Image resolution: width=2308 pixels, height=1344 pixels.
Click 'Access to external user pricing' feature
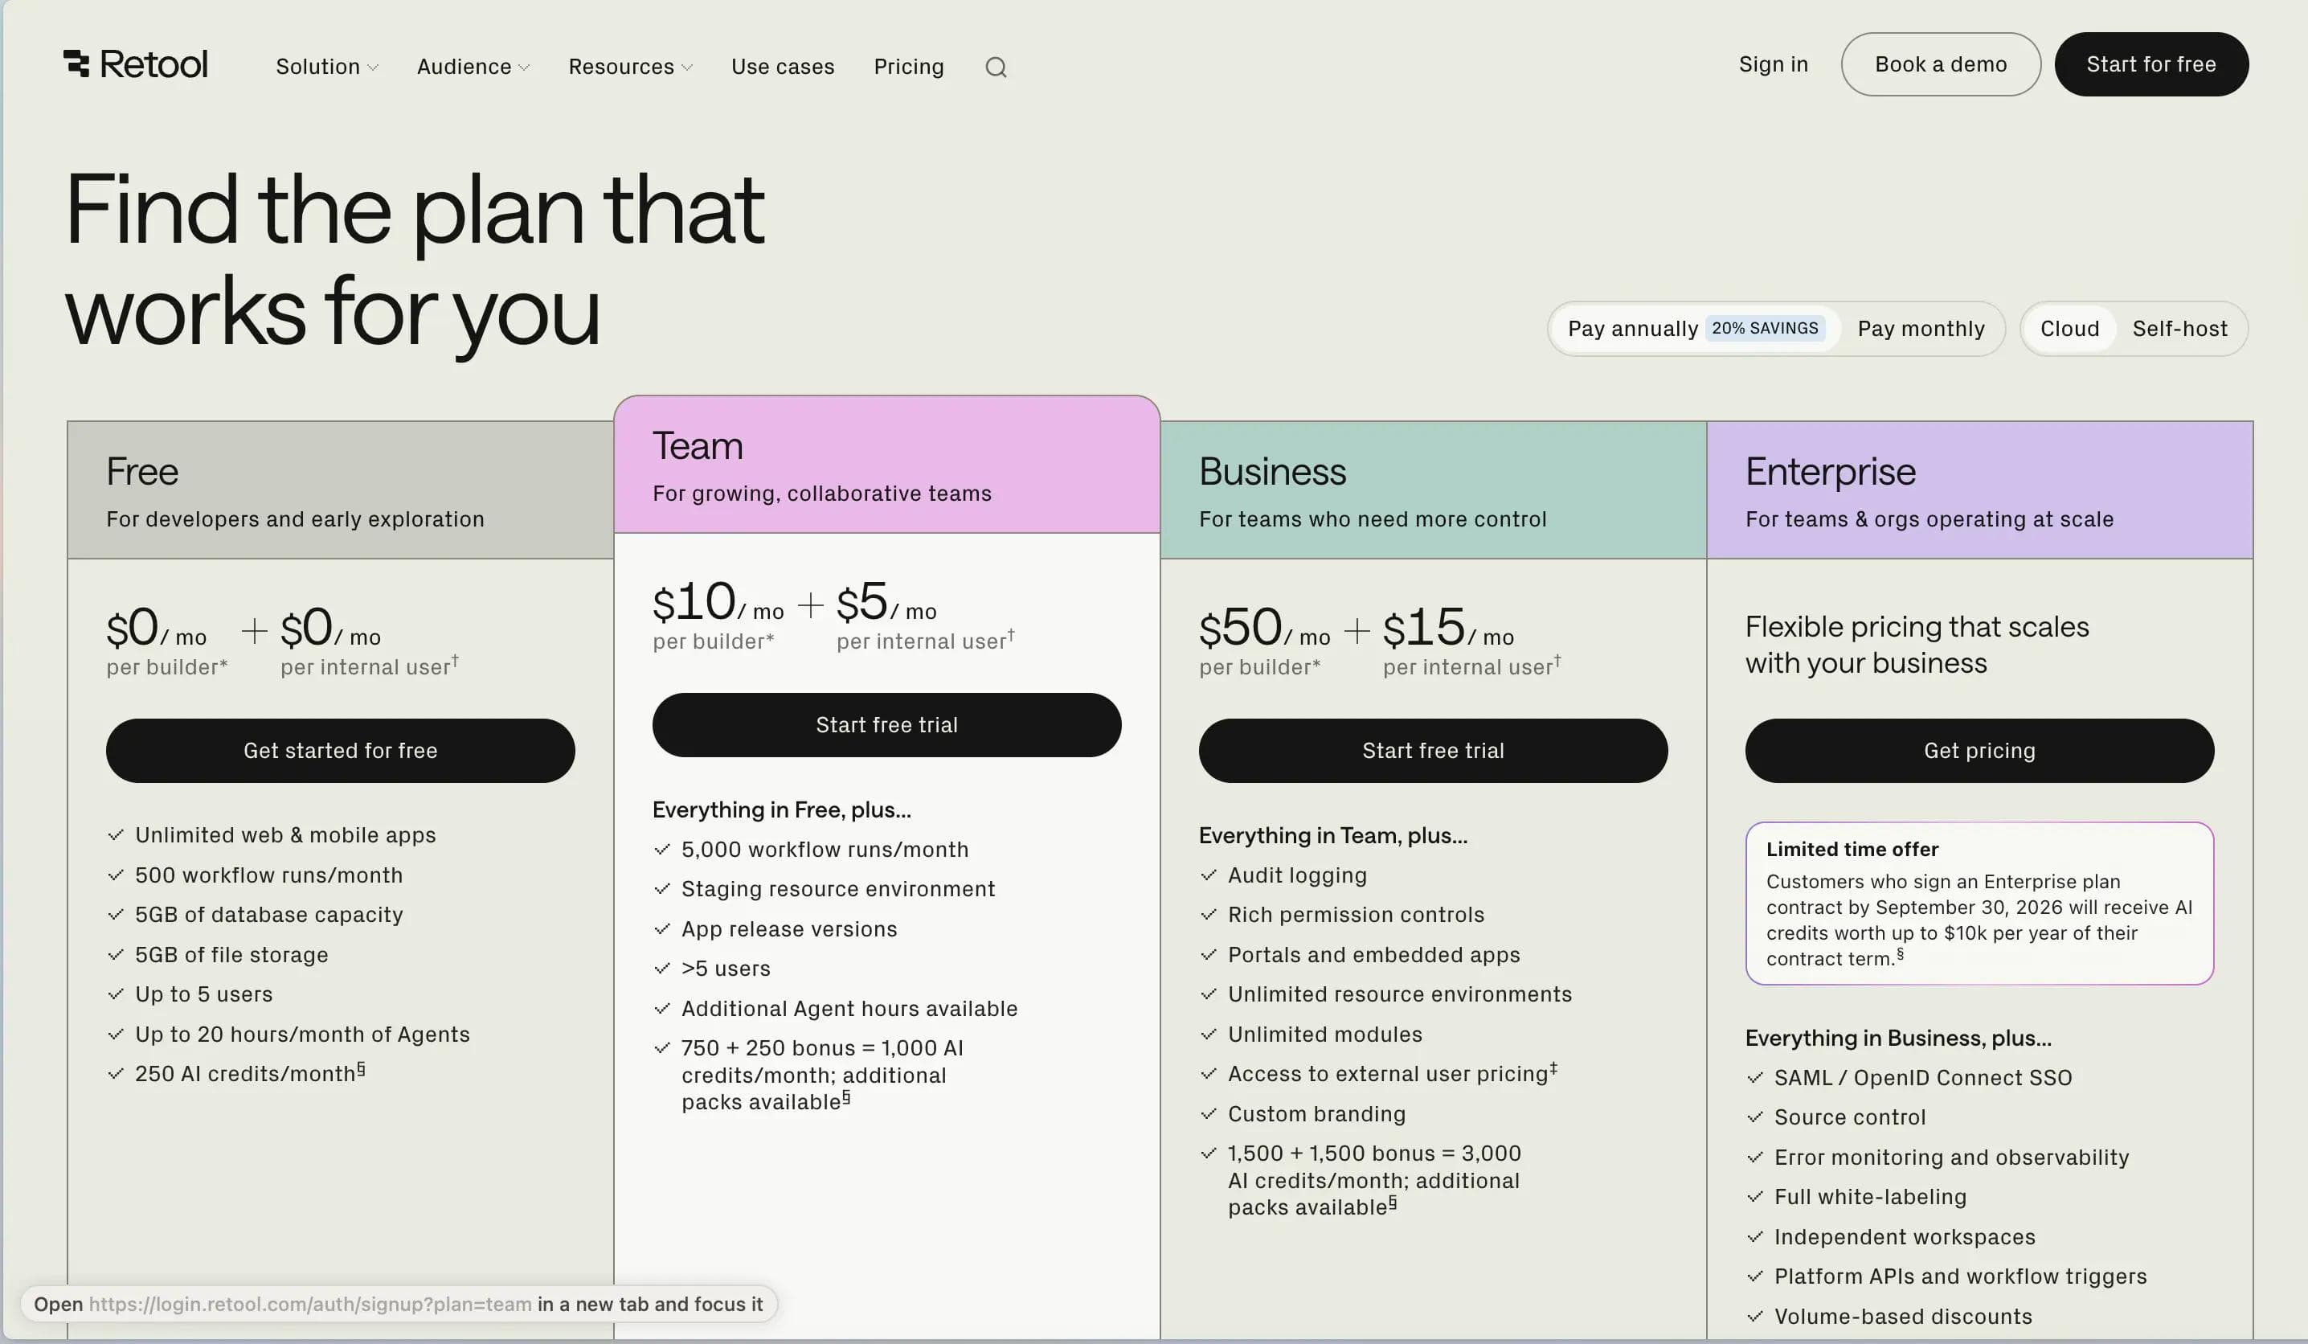tap(1392, 1073)
